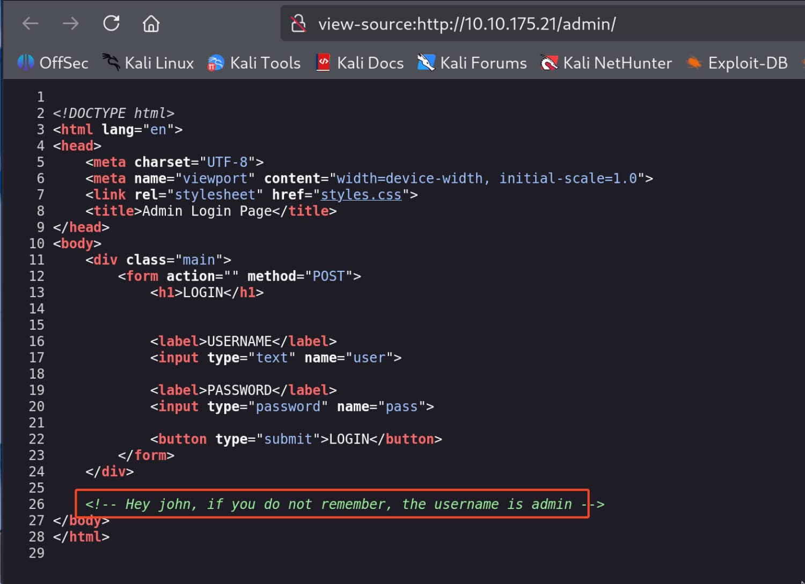This screenshot has width=805, height=584.
Task: Open the Kali Linux bookmark
Action: (148, 63)
